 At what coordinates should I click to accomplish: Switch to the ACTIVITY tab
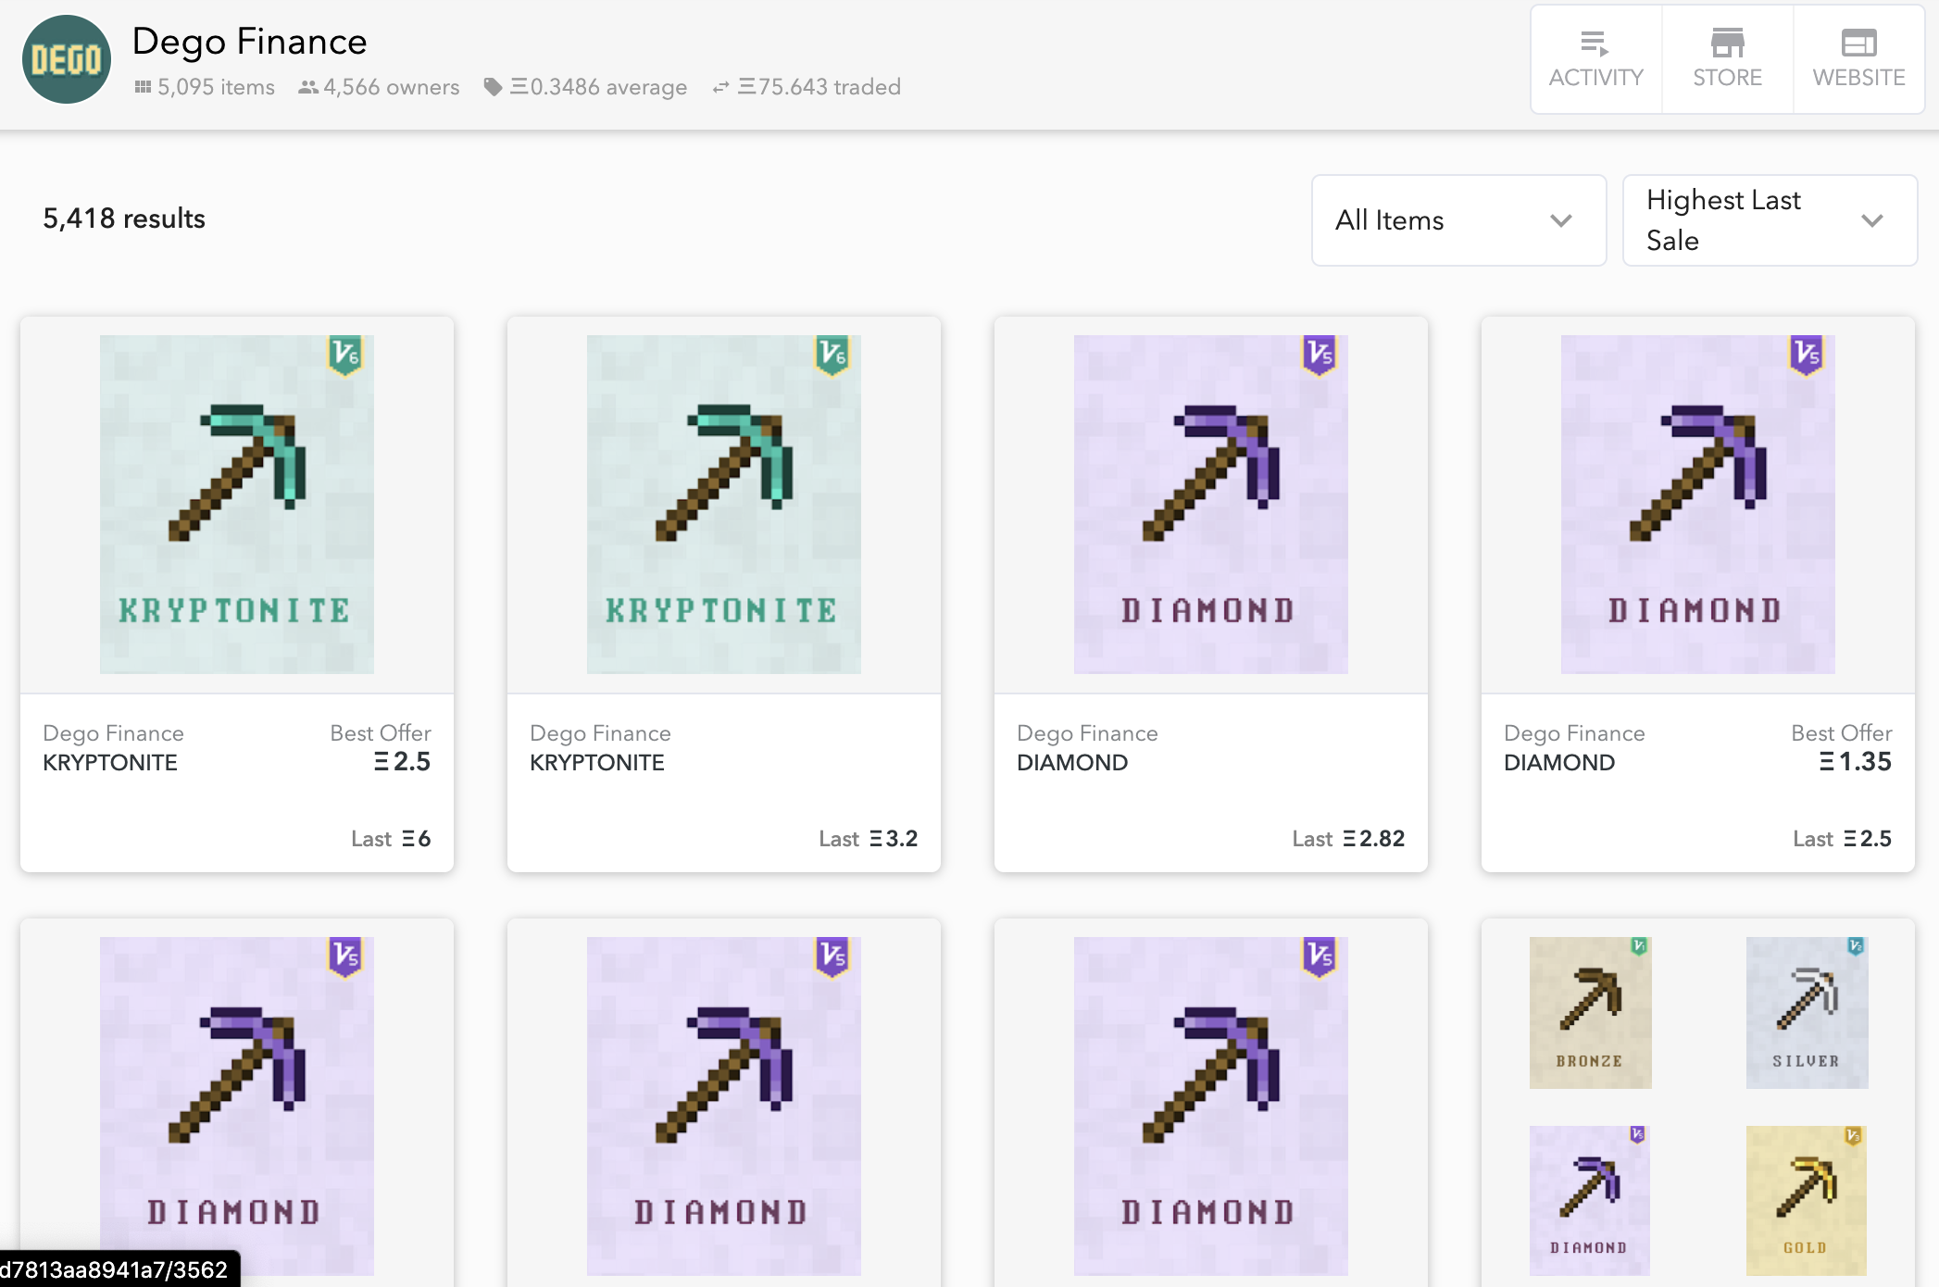point(1596,59)
